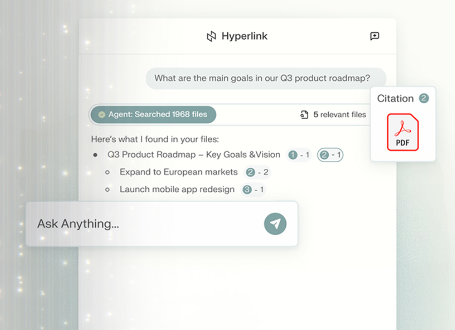Click the numbered badge on the Citation popup
Image resolution: width=455 pixels, height=330 pixels.
[425, 97]
